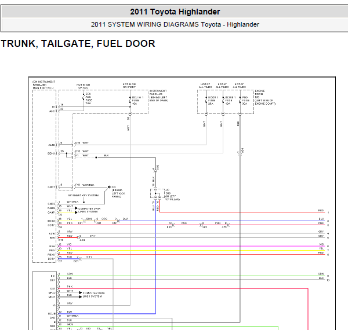
Task: Select the ECU ACC FUSE 7.5A label
Action: tap(89, 98)
